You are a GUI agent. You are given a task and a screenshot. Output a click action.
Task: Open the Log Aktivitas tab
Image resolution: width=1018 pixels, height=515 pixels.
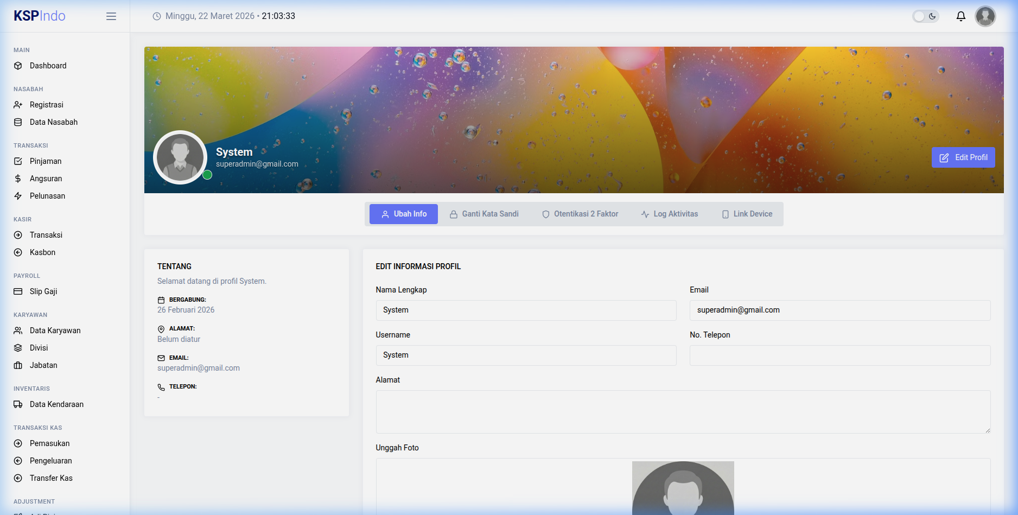[670, 214]
